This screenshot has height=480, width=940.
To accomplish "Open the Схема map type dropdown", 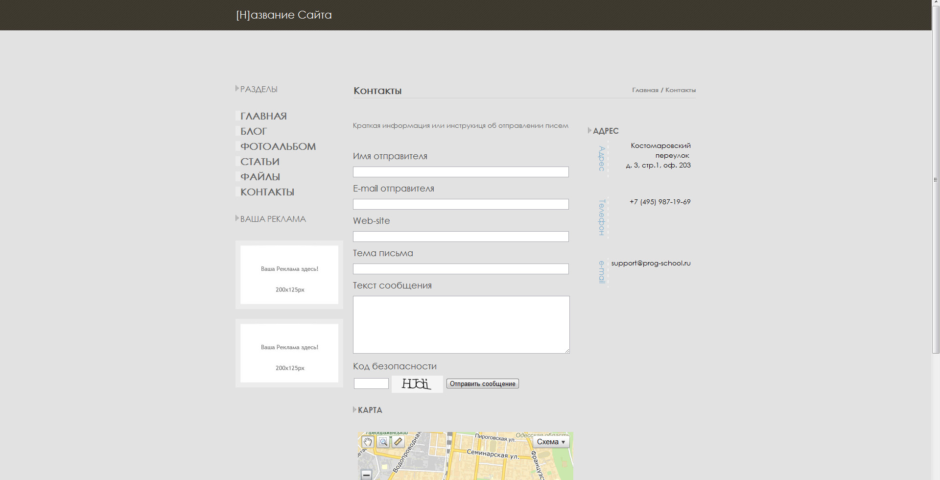I will pos(551,442).
